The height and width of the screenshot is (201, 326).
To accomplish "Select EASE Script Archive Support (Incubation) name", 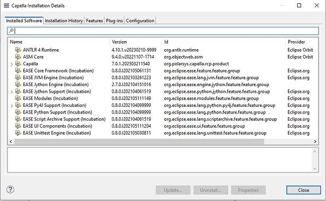I will tap(64, 119).
